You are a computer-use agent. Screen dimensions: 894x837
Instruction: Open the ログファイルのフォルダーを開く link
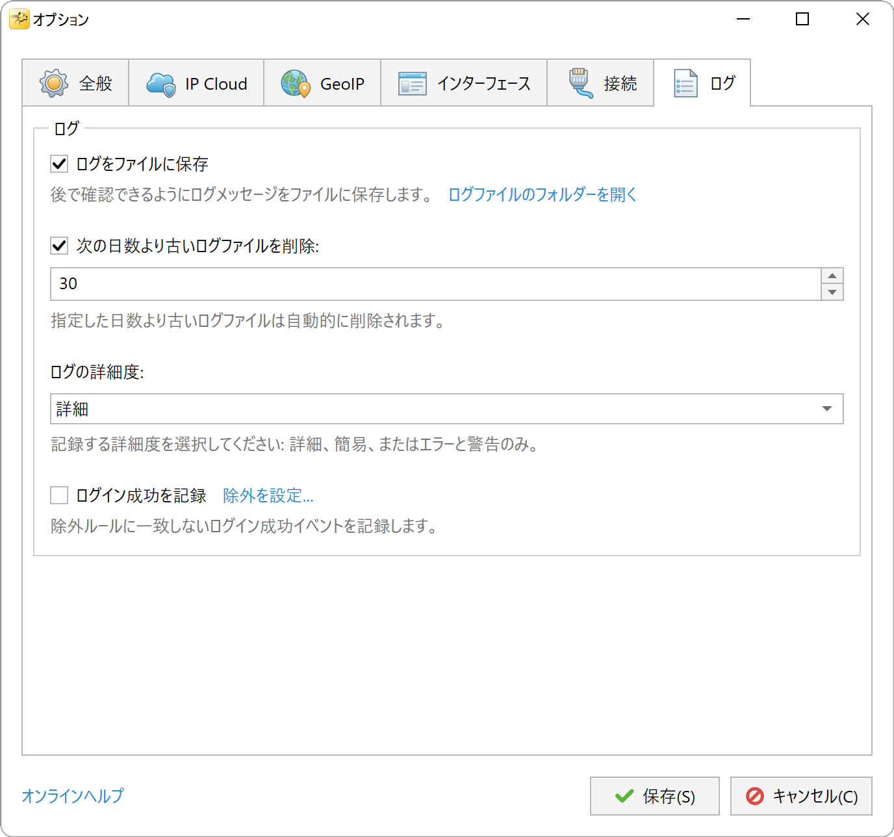pyautogui.click(x=543, y=194)
